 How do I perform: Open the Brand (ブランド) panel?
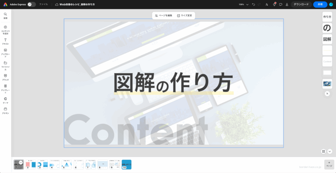5,77
